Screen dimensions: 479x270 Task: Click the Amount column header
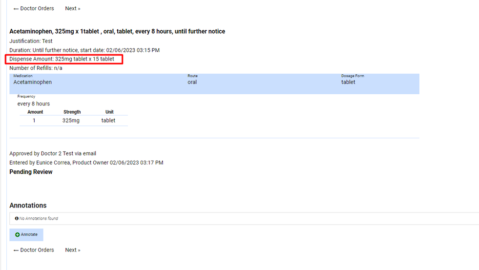pos(35,112)
